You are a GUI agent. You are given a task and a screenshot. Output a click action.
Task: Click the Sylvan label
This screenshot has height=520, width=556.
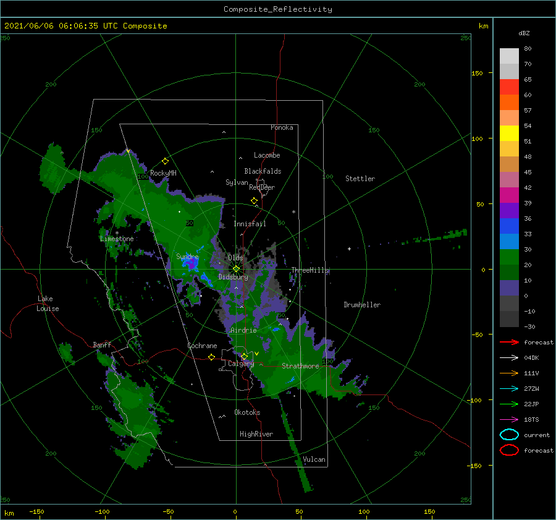click(237, 182)
